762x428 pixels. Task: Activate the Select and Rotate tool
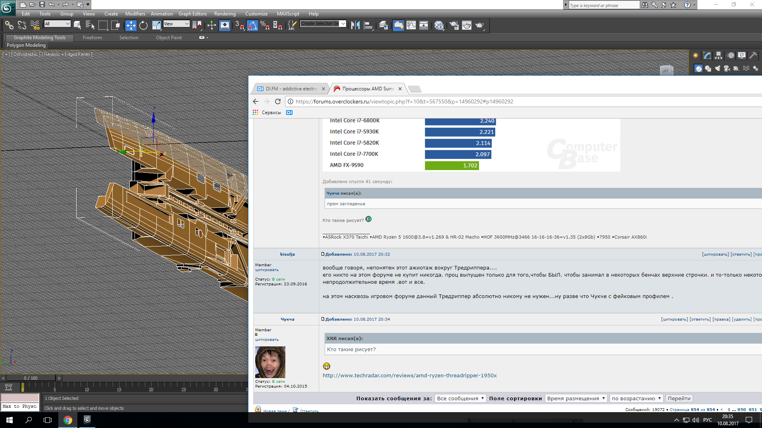tap(143, 25)
